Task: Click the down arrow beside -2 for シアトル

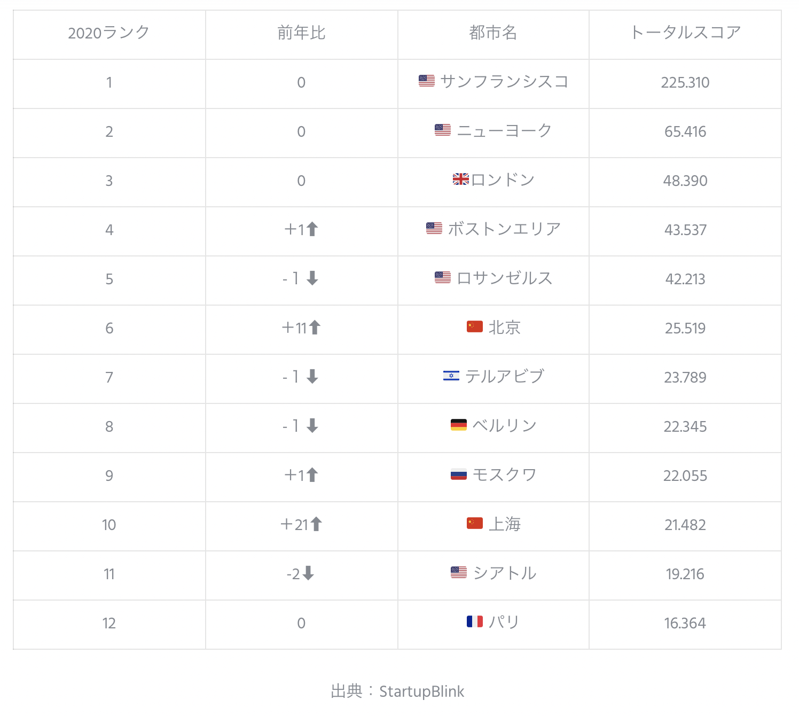Action: point(308,573)
